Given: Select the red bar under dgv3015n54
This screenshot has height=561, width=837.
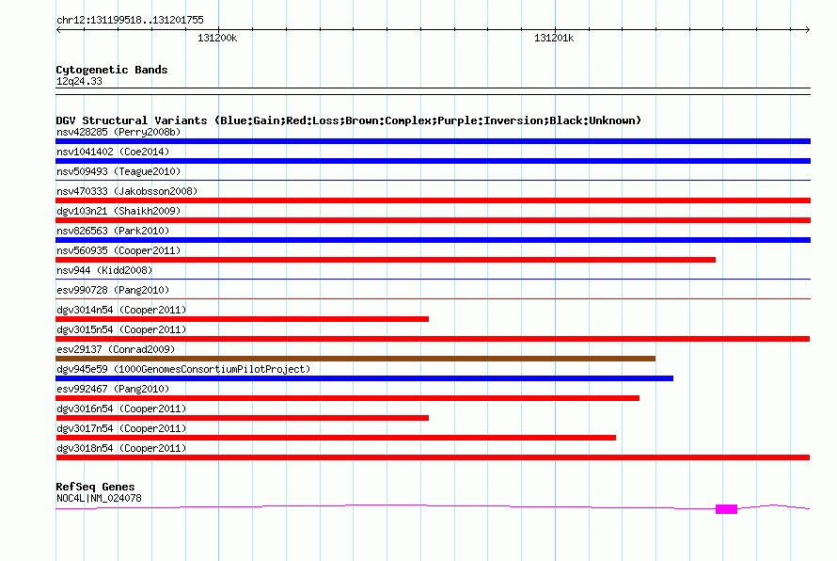Looking at the screenshot, I should tap(433, 339).
